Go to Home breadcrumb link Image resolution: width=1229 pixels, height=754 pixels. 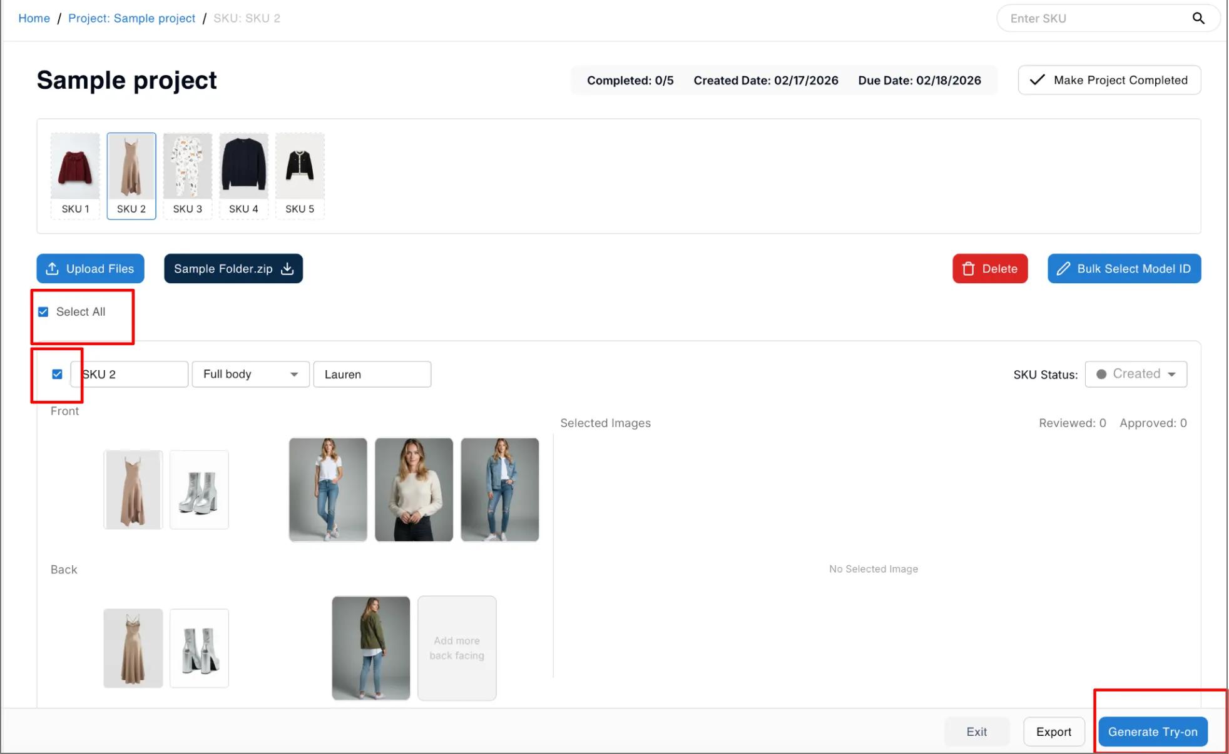(x=34, y=18)
